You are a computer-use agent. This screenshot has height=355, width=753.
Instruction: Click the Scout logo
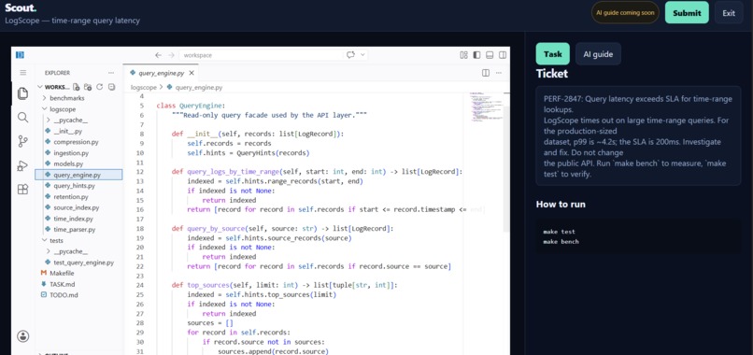(x=21, y=7)
